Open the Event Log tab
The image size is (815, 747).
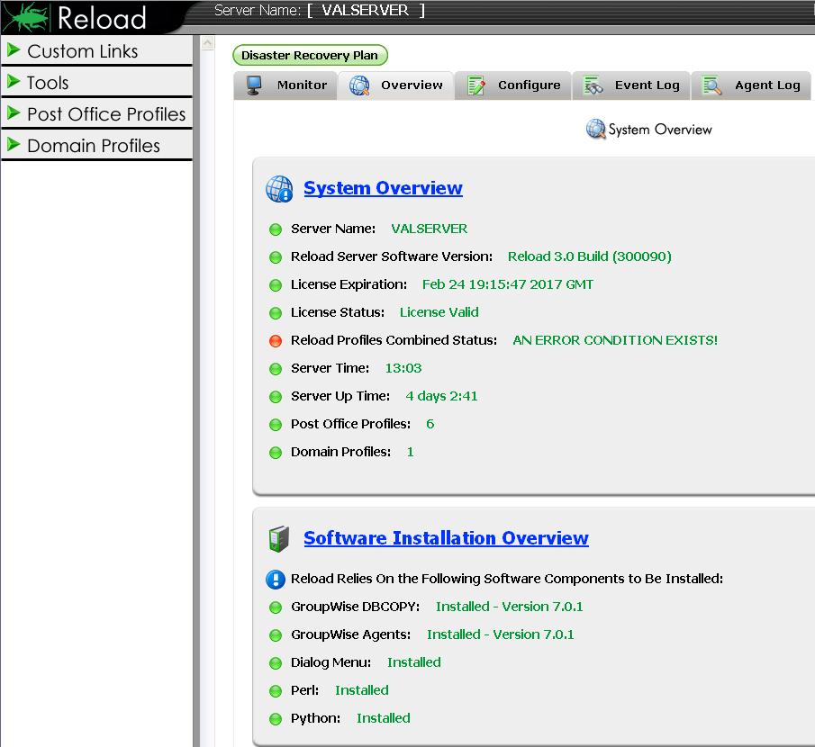pos(647,85)
